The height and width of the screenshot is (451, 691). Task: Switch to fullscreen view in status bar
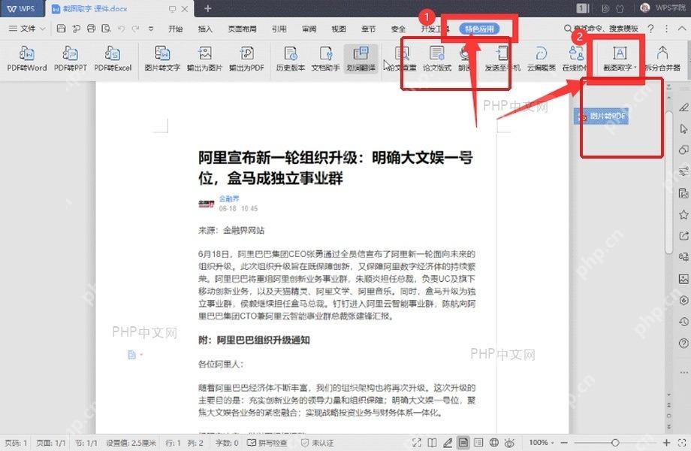point(416,443)
